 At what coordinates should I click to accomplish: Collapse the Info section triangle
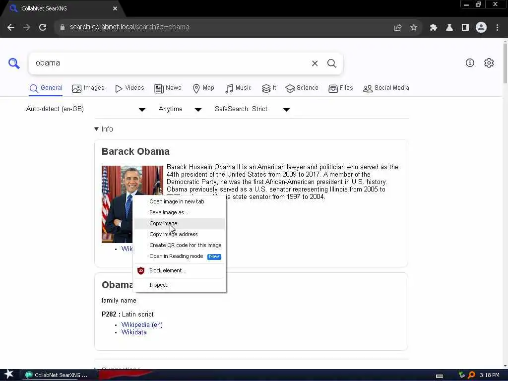(96, 129)
